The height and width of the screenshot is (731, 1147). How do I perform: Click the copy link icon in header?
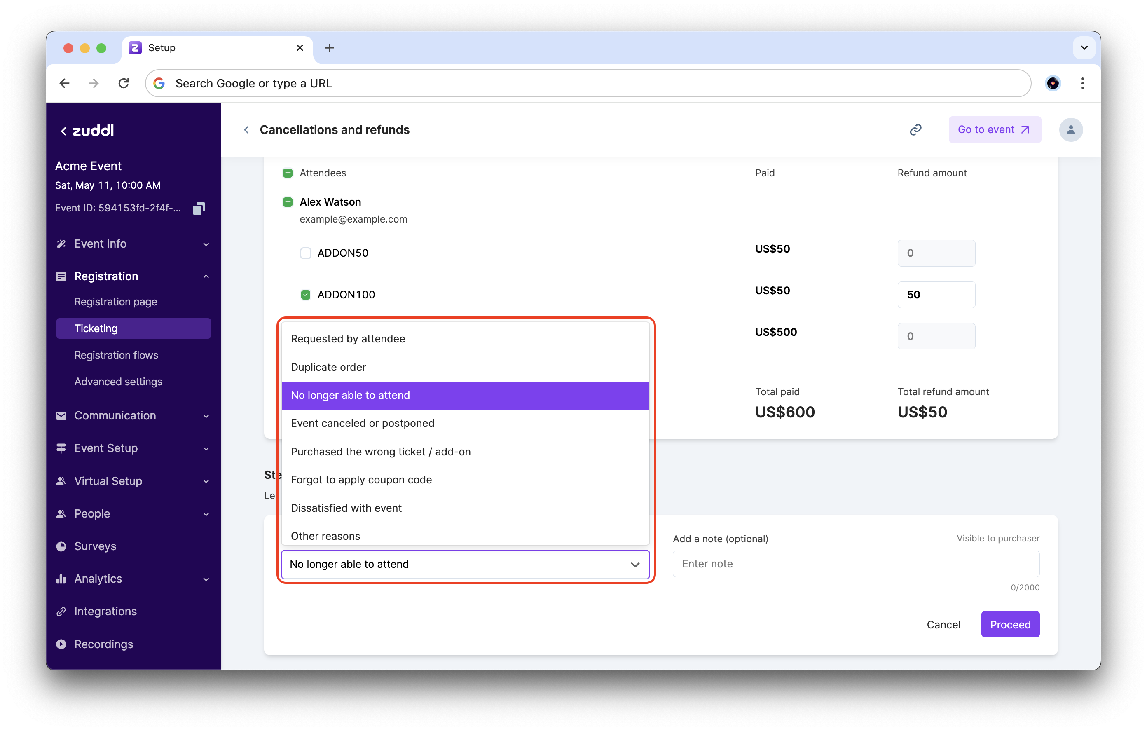(915, 130)
